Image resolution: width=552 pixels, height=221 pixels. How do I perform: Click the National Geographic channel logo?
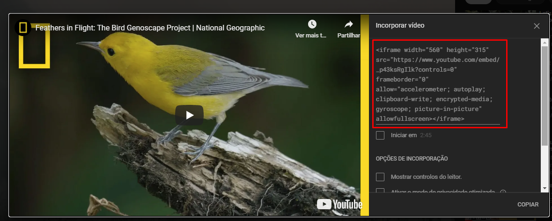[23, 28]
